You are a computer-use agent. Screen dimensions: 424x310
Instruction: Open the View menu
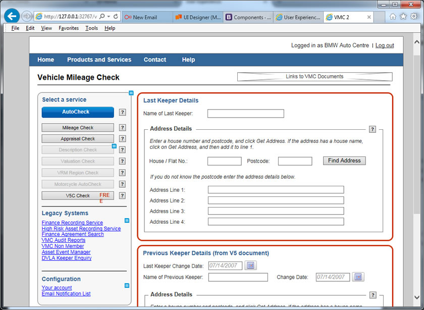point(46,28)
